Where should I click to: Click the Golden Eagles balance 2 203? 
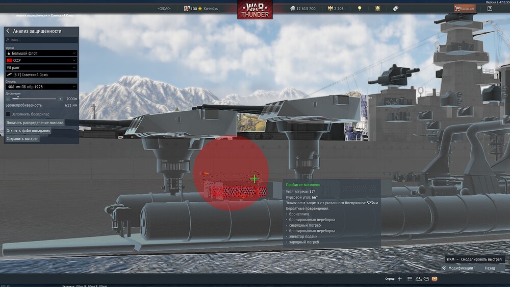click(x=336, y=9)
